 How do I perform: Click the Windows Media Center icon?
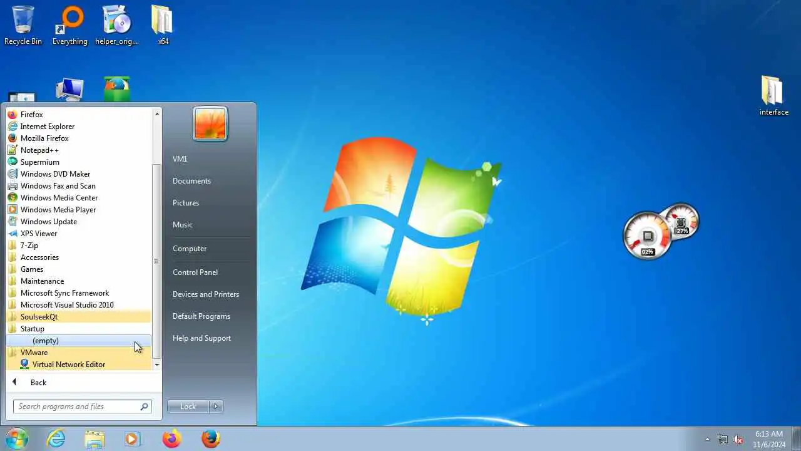[x=13, y=198]
